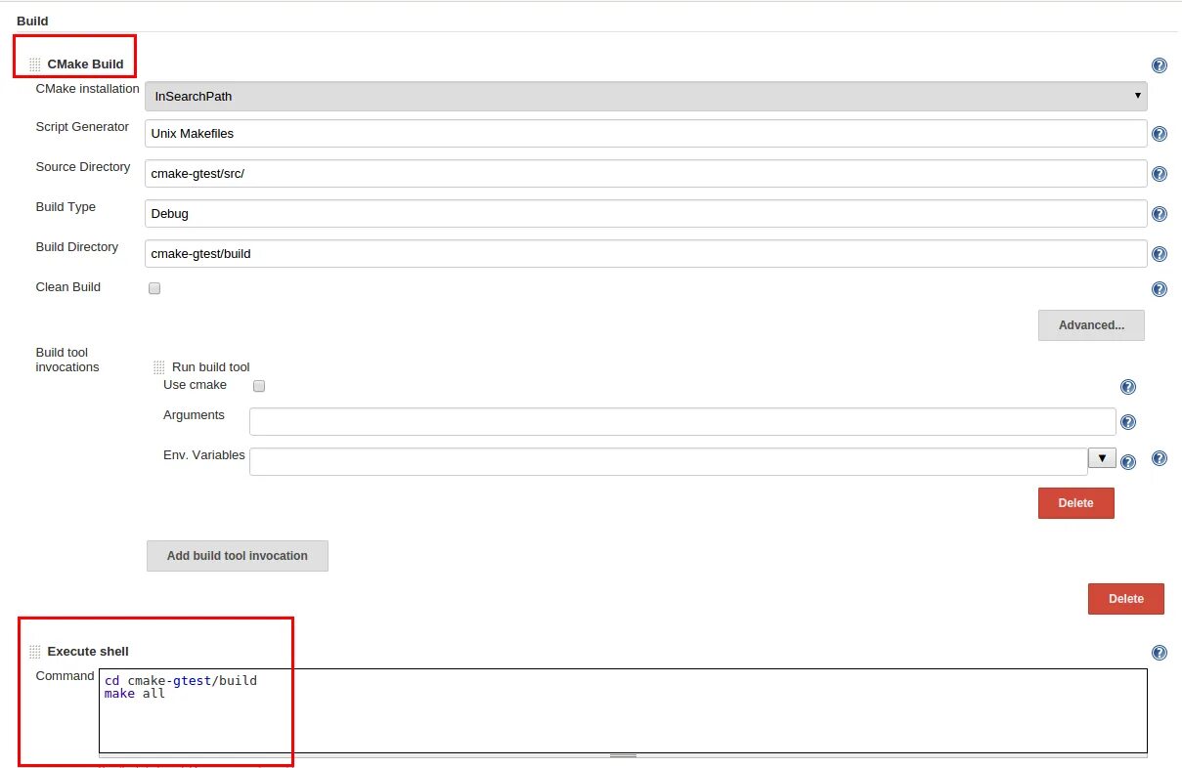
Task: Click the Execute shell heading
Action: click(88, 652)
